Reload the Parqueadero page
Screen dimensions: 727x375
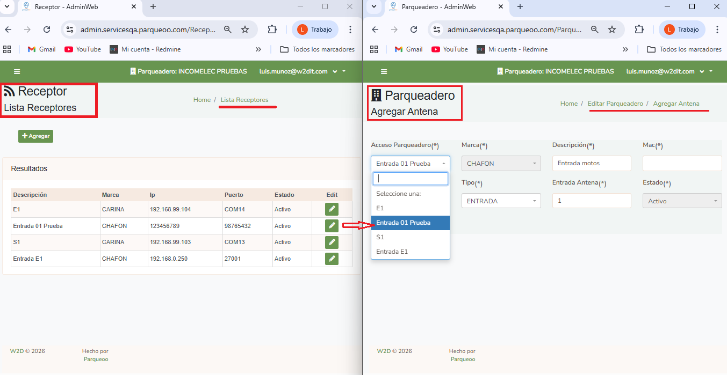click(413, 30)
